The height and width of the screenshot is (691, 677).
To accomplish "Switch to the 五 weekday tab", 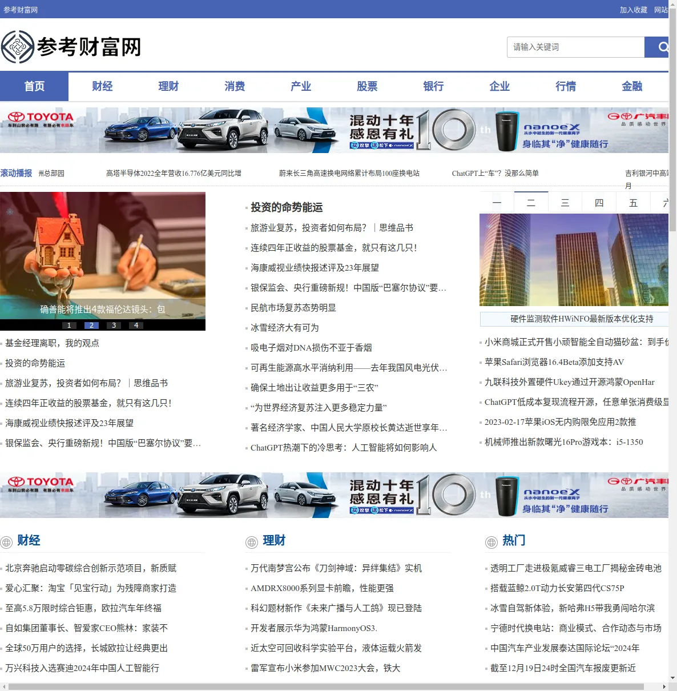I will (x=633, y=203).
